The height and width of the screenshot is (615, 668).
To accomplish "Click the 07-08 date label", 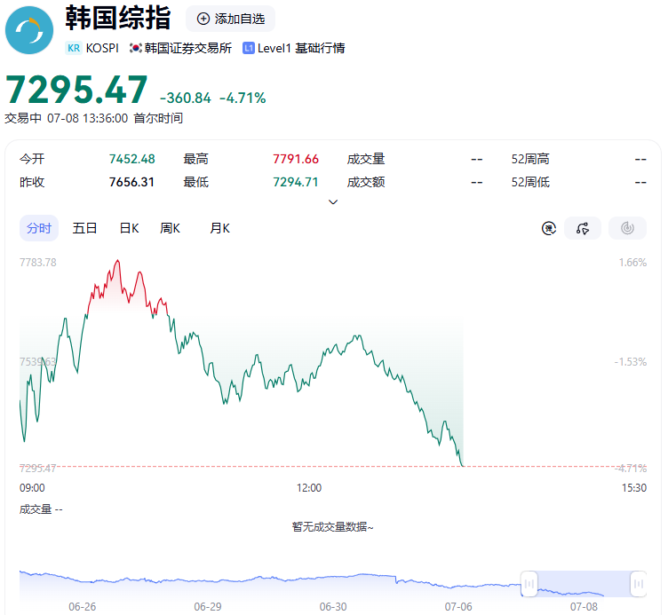I will pos(584,606).
